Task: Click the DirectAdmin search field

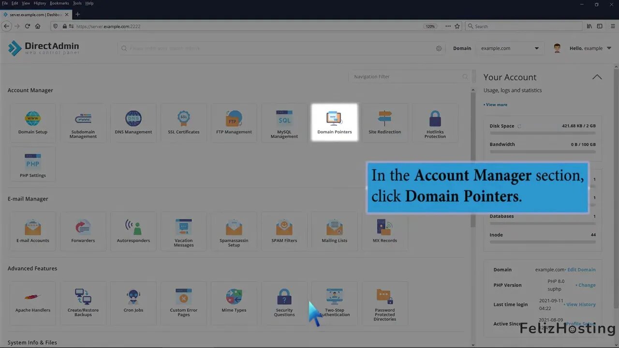Action: click(x=280, y=48)
